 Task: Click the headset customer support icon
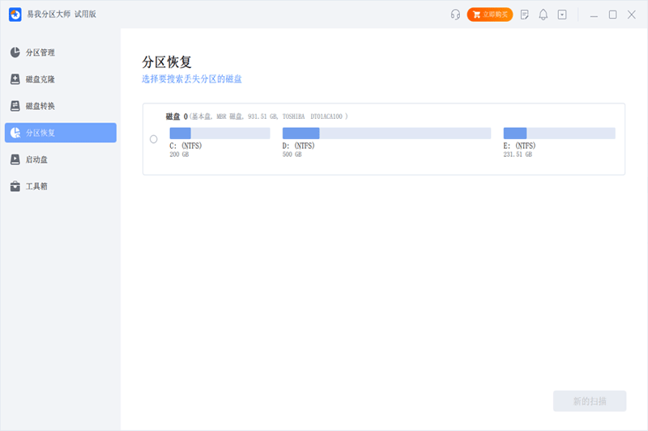(x=455, y=15)
